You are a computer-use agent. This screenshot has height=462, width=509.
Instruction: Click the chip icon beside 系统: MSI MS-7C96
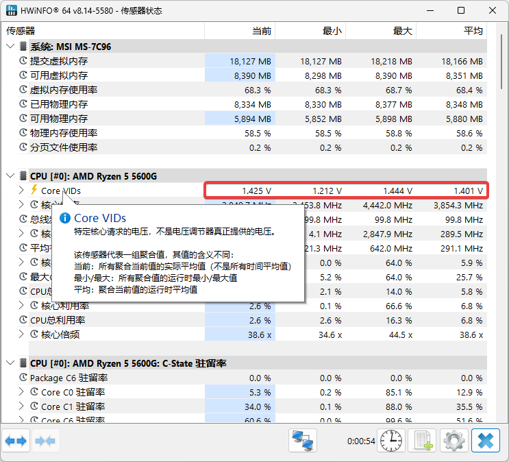pos(23,46)
